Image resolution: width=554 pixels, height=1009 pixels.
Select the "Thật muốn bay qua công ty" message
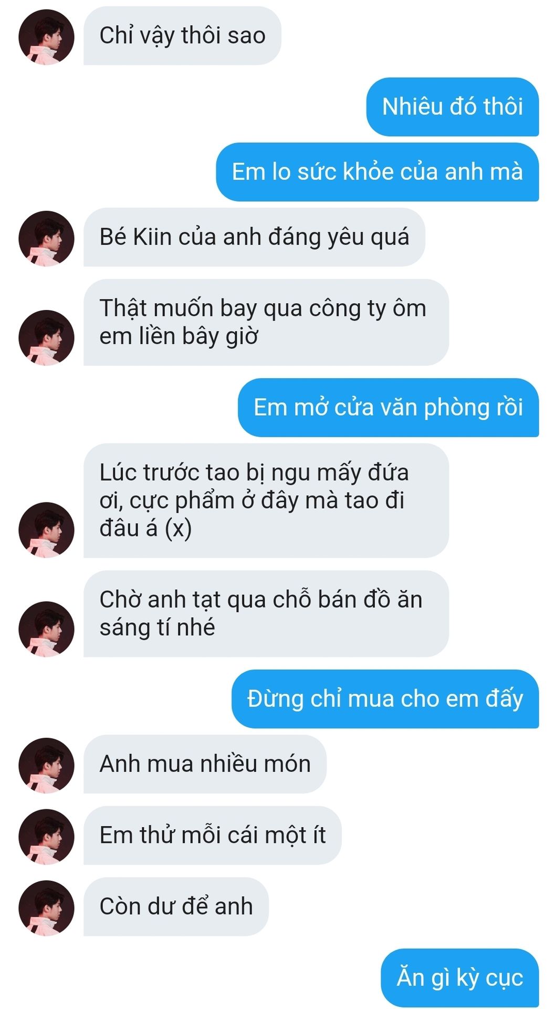(x=266, y=322)
